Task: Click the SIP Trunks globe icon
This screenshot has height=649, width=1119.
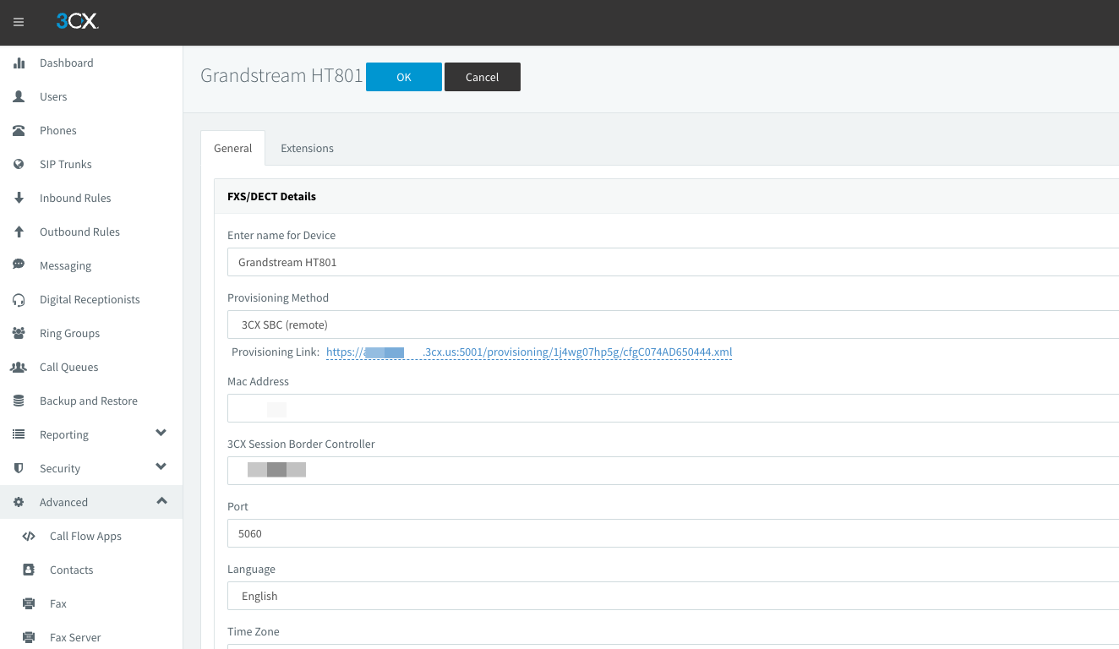Action: [x=19, y=164]
